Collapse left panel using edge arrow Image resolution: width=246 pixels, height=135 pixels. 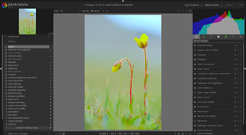click(x=1, y=69)
